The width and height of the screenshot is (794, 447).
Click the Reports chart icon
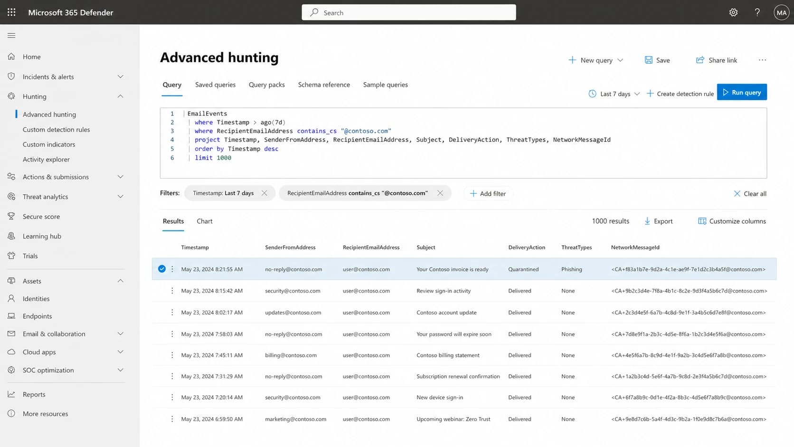[x=11, y=394]
